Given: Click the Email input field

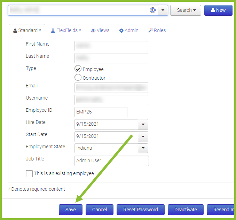Looking at the screenshot, I should click(111, 88).
